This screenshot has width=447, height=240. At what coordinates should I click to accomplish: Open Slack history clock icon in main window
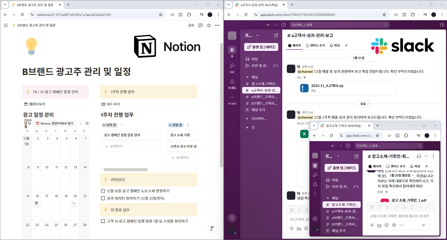coord(284,25)
